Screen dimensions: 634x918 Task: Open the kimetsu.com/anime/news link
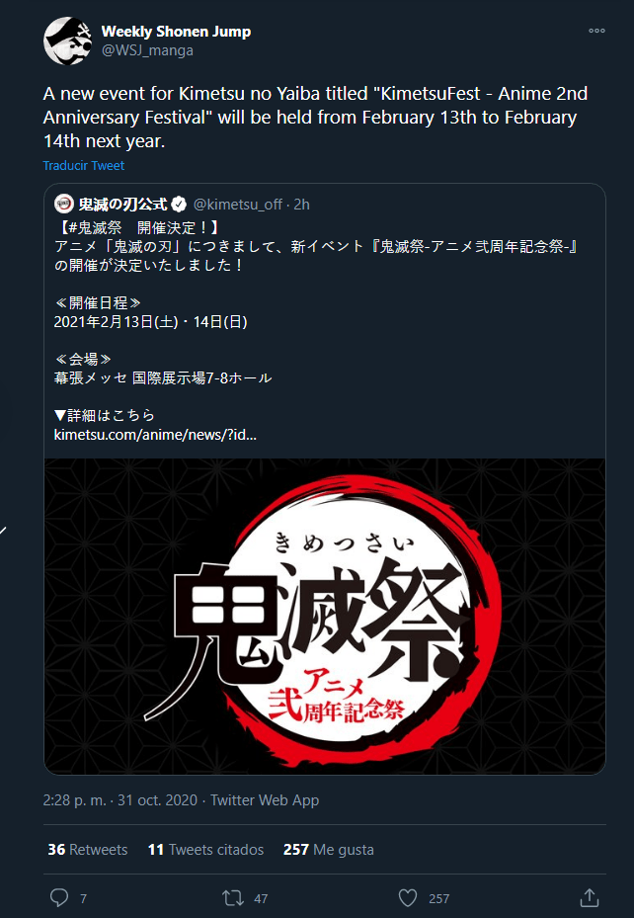pos(155,435)
